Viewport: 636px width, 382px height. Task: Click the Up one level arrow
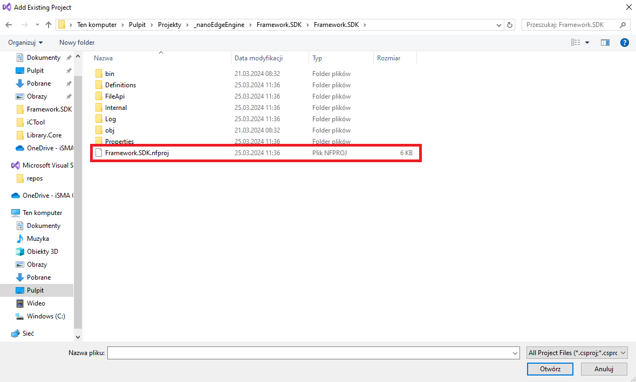coord(49,25)
